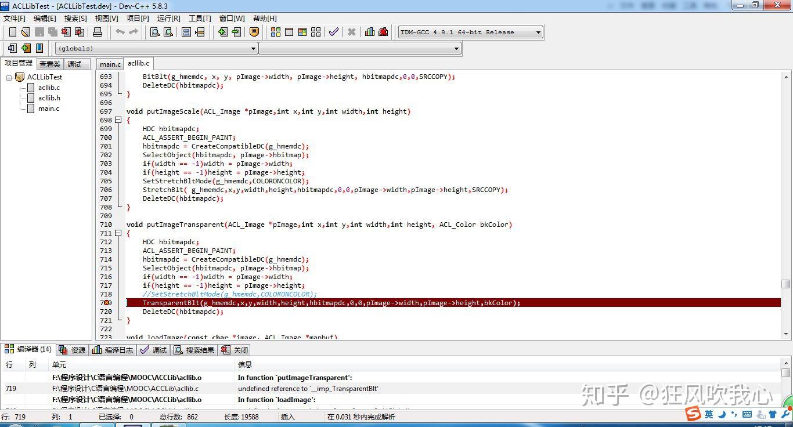This screenshot has height=427, width=793.
Task: Click the Save file toolbar icon
Action: point(39,32)
